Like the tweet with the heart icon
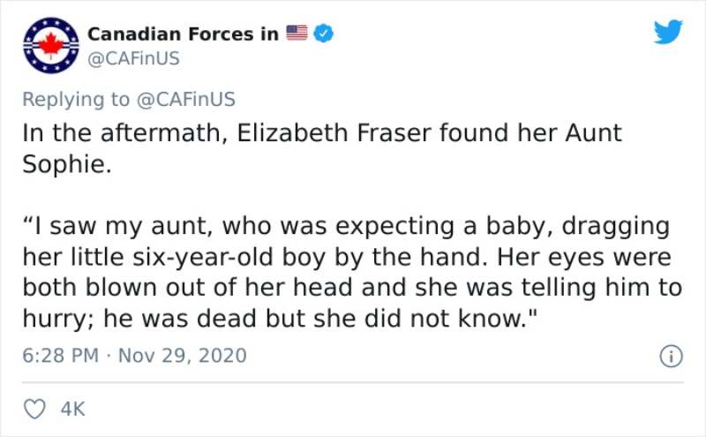Viewport: 706px width, 437px height. point(34,409)
